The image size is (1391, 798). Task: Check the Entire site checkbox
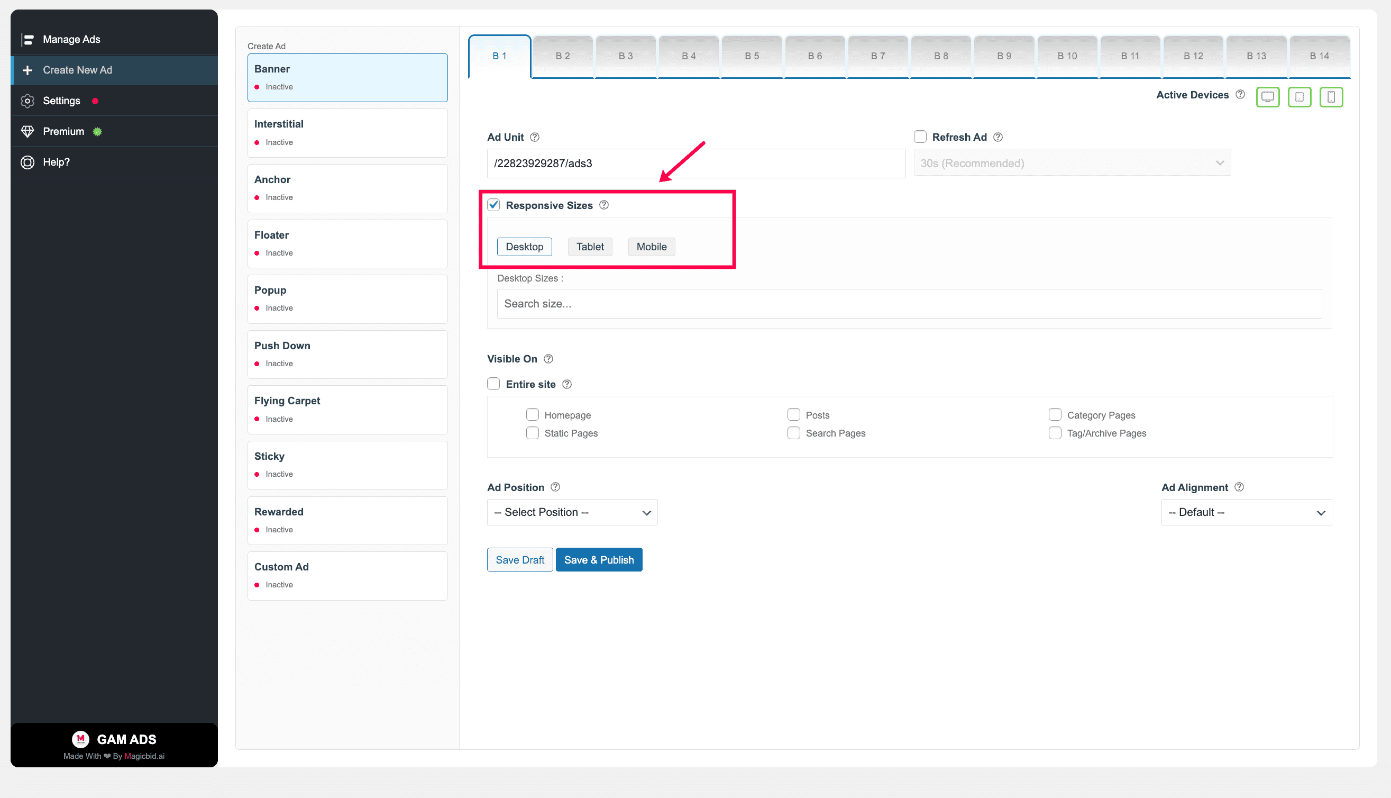493,384
